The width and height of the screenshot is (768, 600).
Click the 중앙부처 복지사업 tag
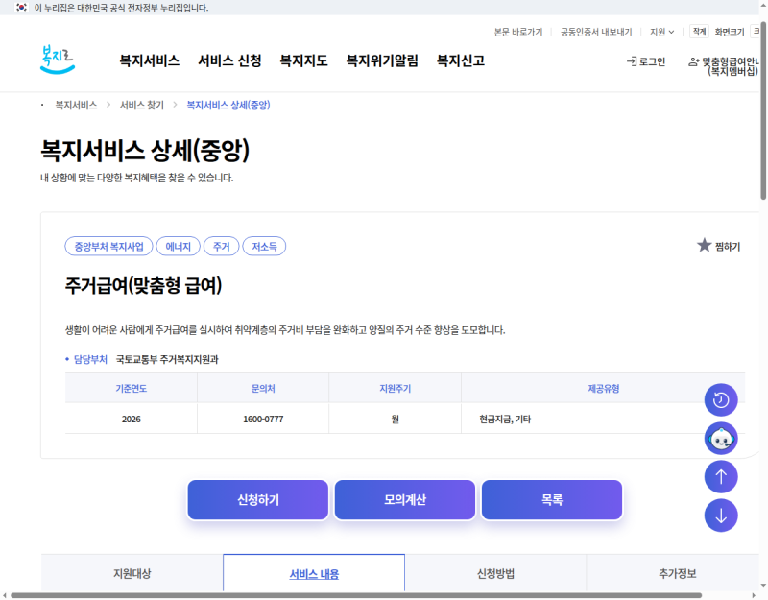[108, 246]
